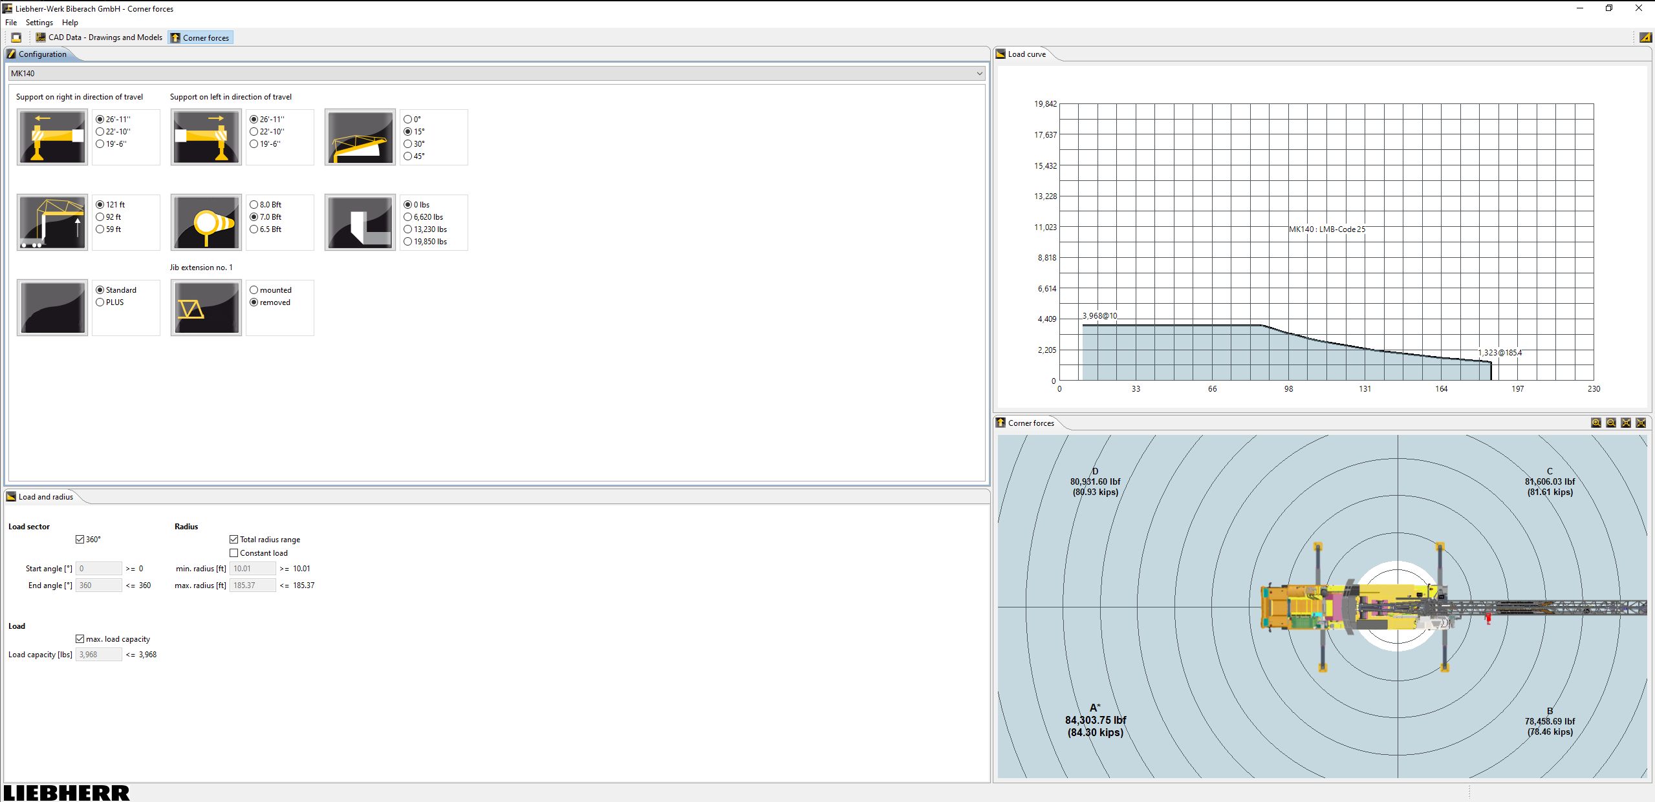Open the Settings menu
The image size is (1655, 802).
pos(39,23)
